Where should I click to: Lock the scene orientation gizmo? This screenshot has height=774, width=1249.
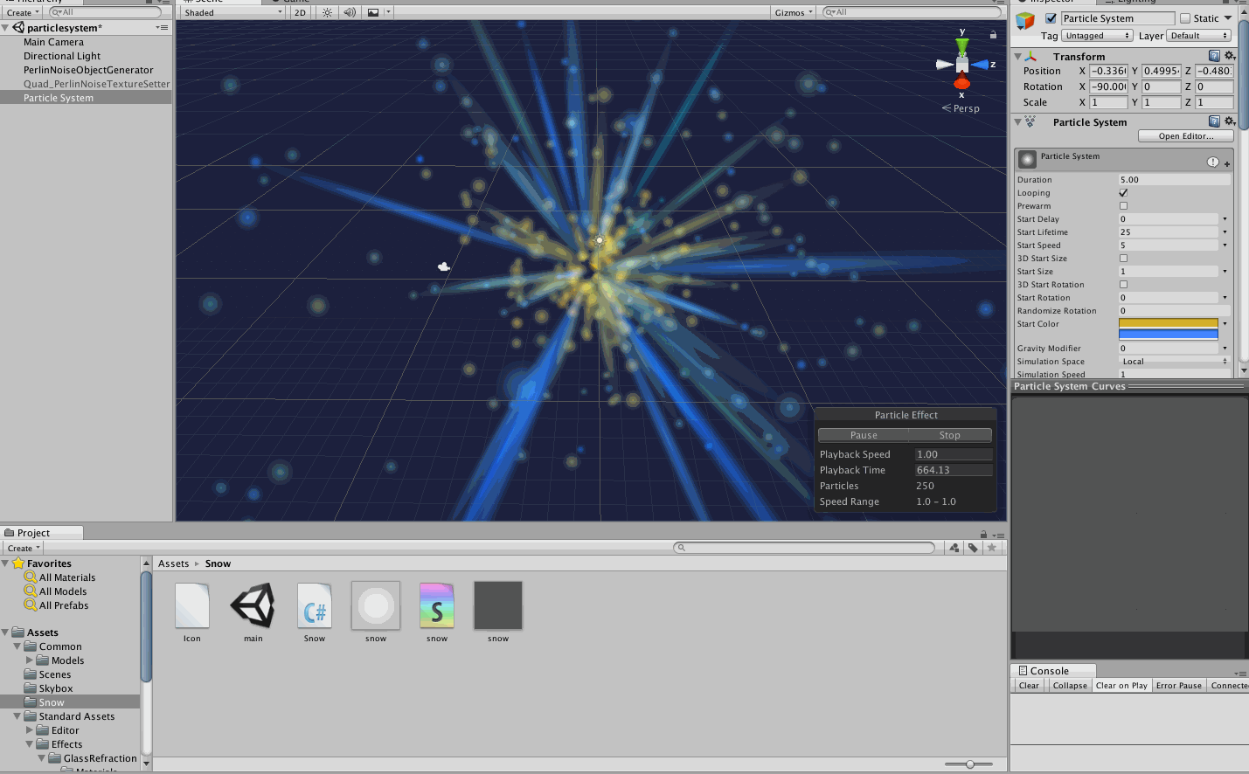pos(993,35)
